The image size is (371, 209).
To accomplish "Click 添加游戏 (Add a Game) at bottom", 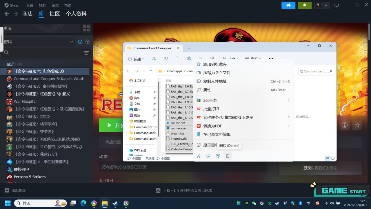I will pos(15,190).
